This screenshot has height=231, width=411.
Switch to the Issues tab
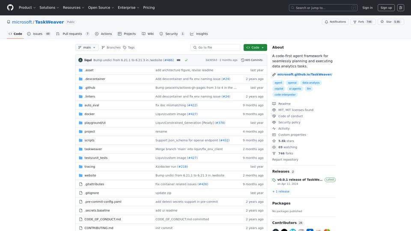(39, 34)
